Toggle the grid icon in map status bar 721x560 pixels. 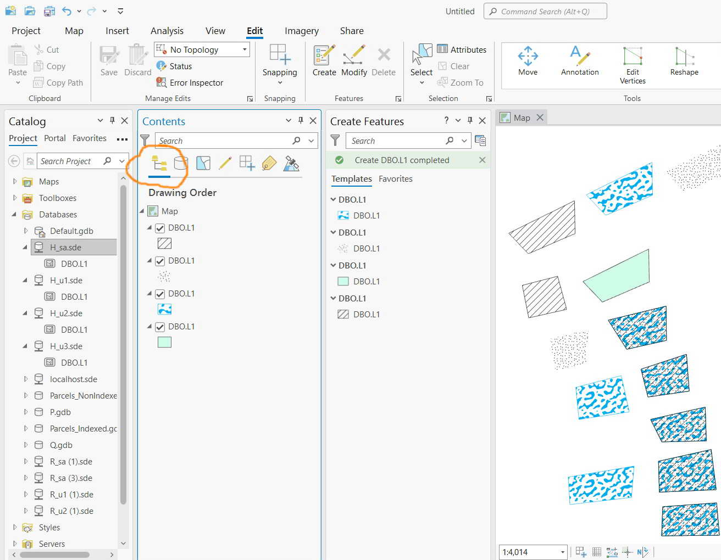click(597, 552)
